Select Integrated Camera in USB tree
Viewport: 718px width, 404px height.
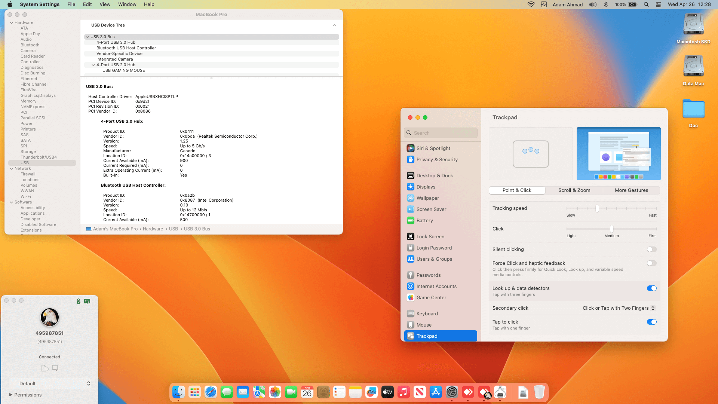(x=114, y=59)
